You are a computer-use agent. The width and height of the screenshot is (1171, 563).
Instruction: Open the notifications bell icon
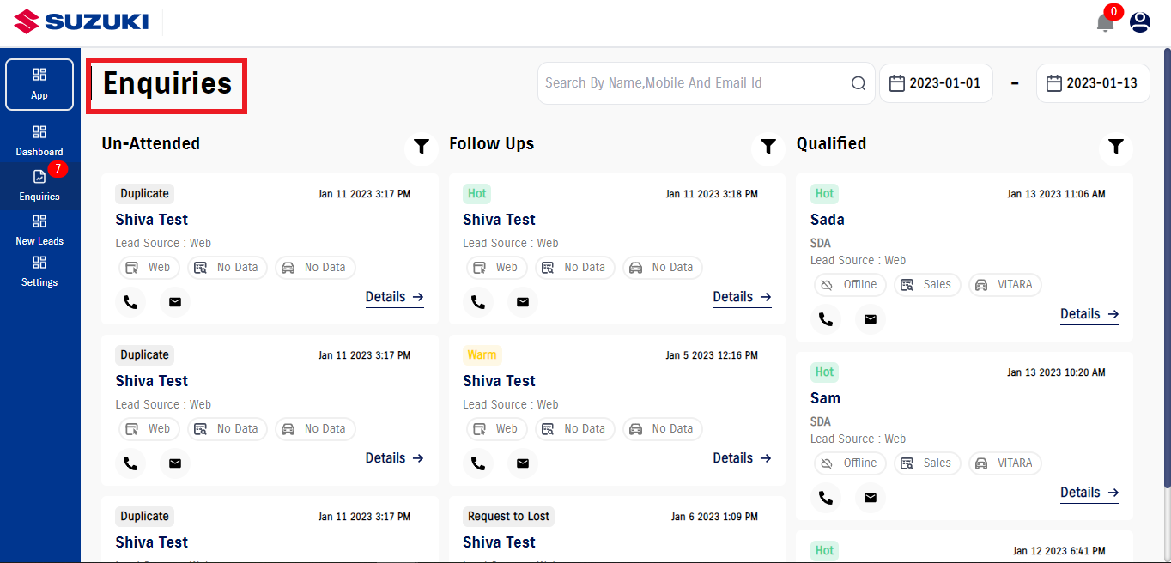point(1105,22)
